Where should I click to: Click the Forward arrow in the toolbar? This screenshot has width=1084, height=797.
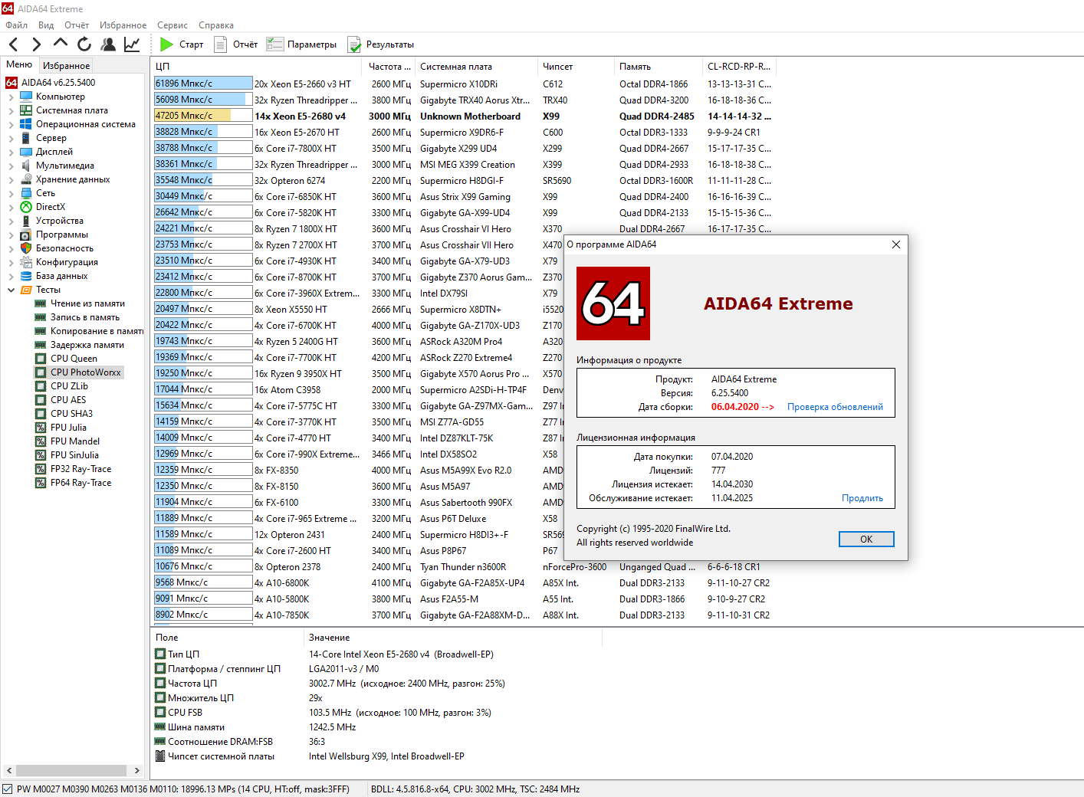36,44
